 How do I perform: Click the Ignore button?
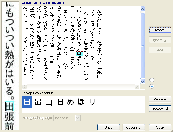pos(160,30)
